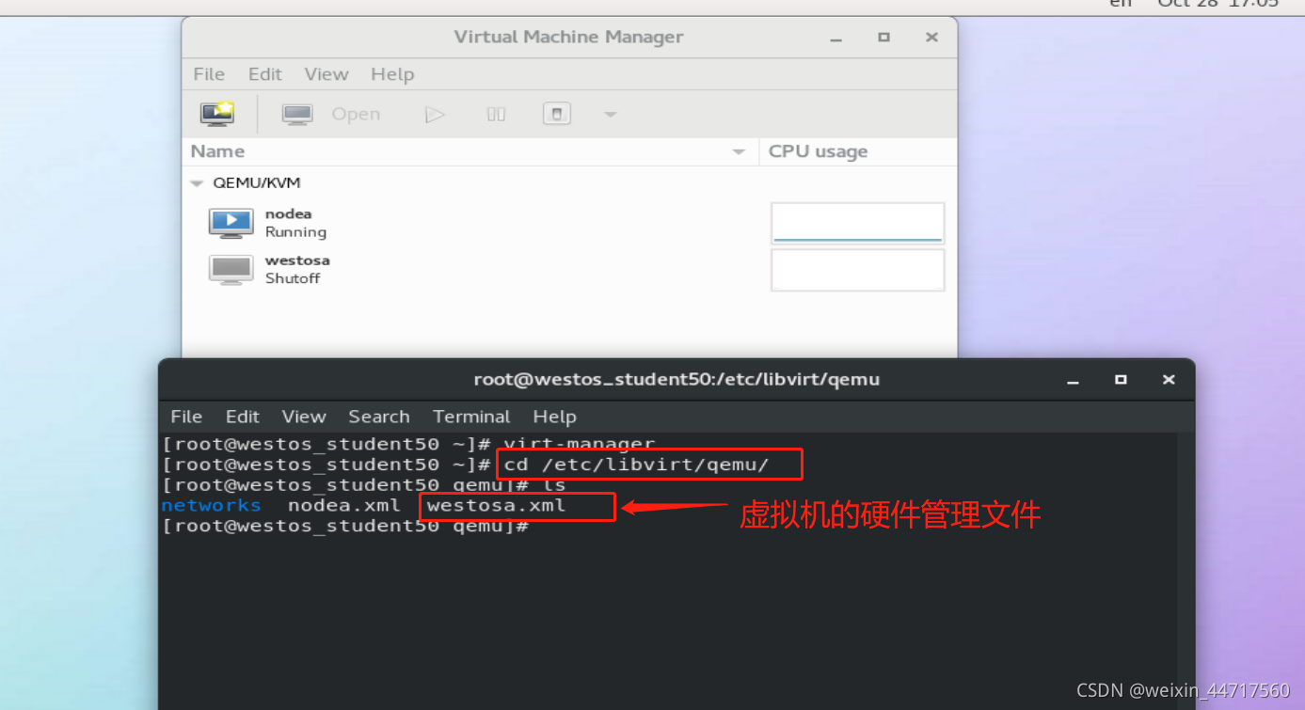Open the terminal File menu
Screen dimensions: 1305x710
(186, 417)
